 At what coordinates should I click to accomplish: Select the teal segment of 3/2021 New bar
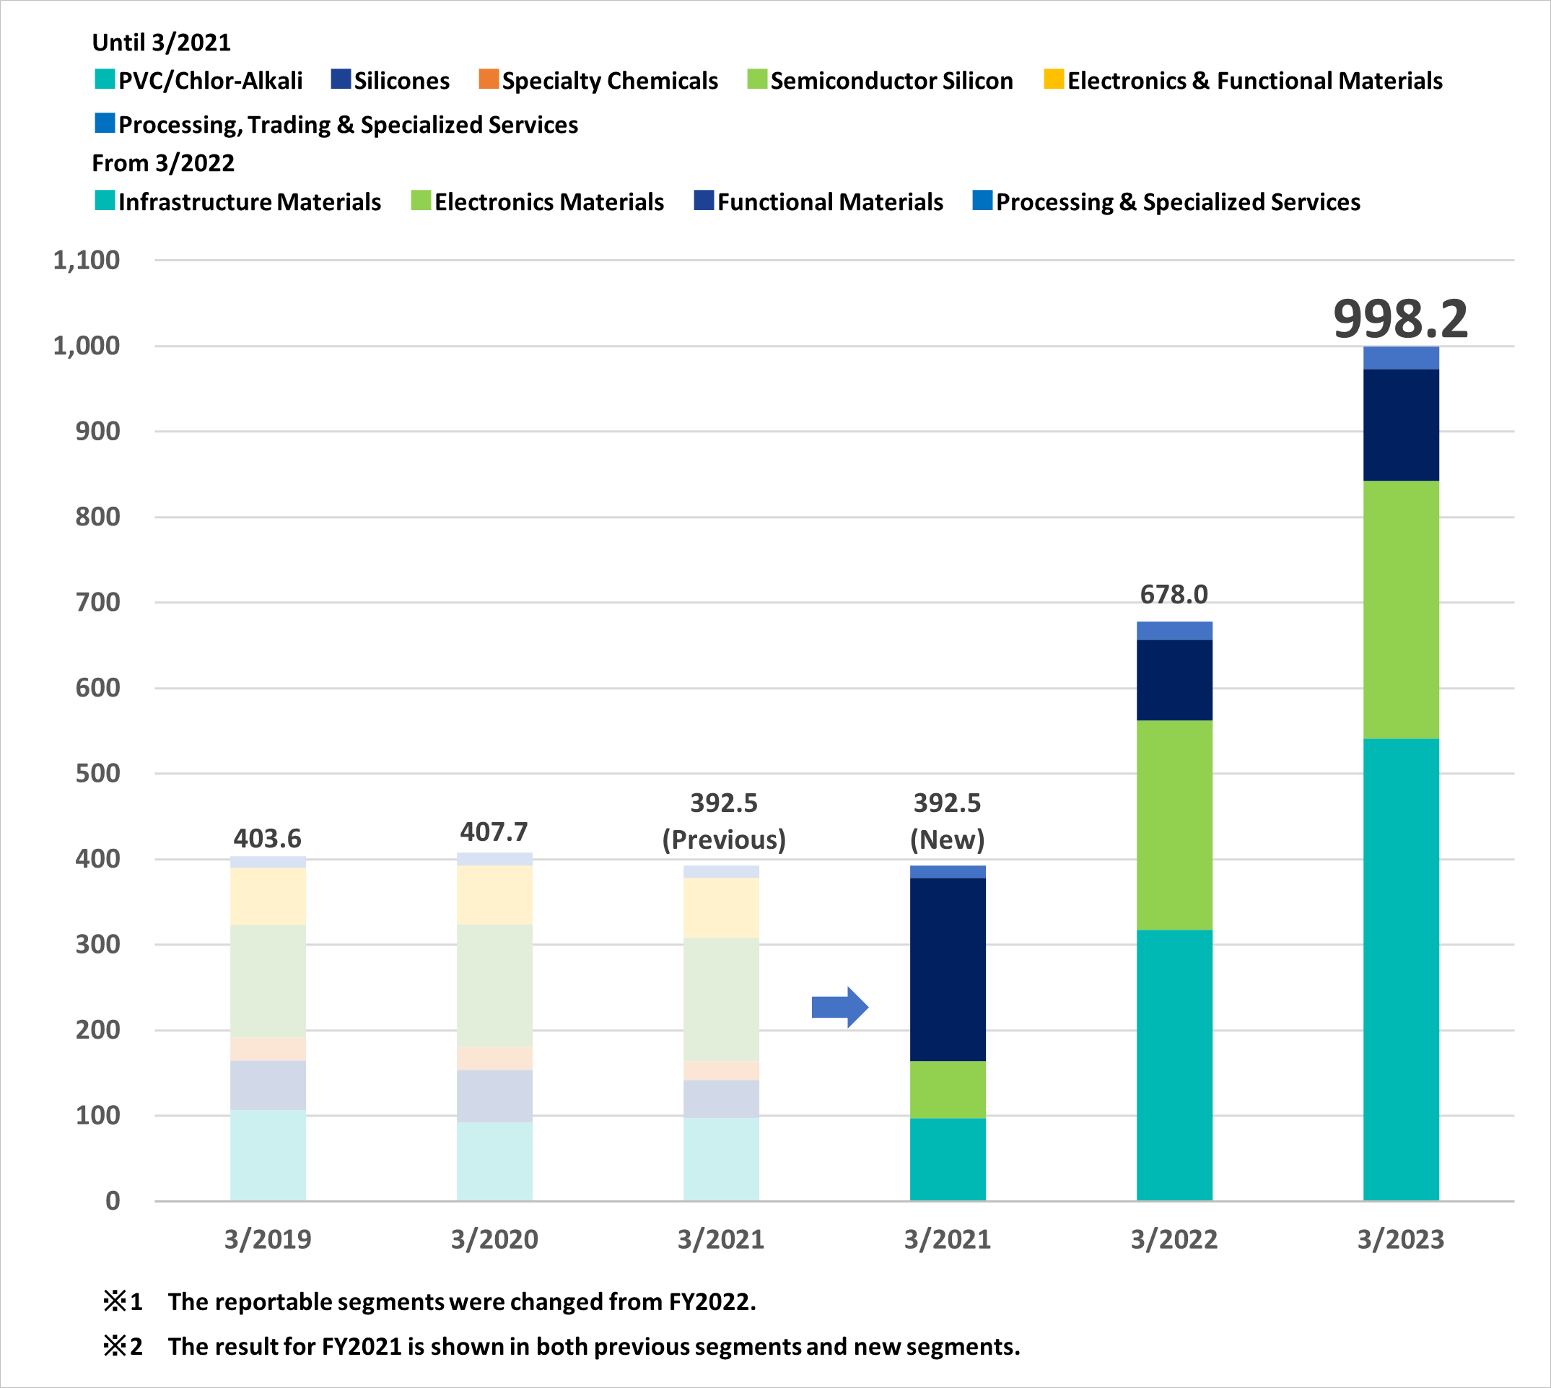point(948,1160)
